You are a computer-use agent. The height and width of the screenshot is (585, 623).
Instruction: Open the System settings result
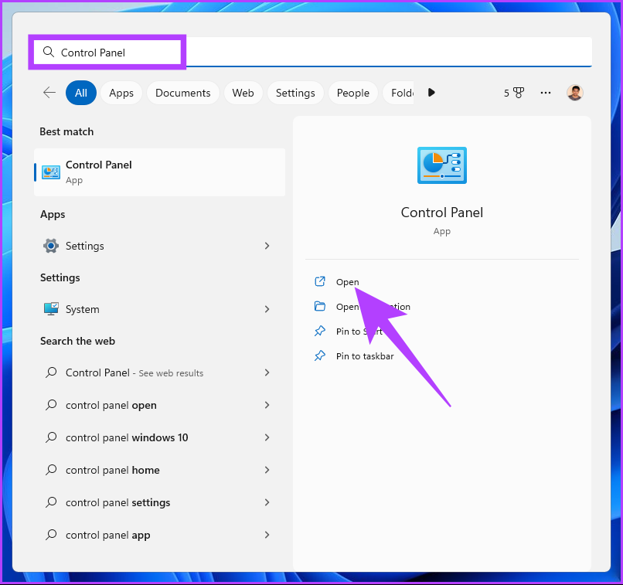pyautogui.click(x=160, y=309)
